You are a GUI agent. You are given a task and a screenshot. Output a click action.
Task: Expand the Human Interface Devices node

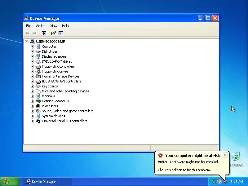33,76
